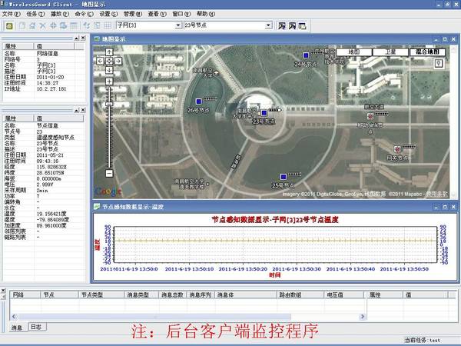Click the map zoom slider handle
This screenshot has width=461, height=346.
[109, 104]
